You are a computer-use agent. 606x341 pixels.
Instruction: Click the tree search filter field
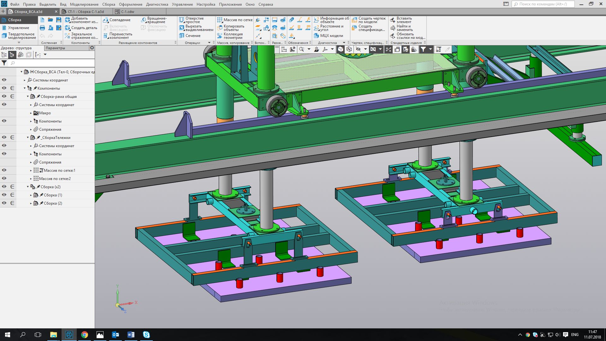point(50,63)
